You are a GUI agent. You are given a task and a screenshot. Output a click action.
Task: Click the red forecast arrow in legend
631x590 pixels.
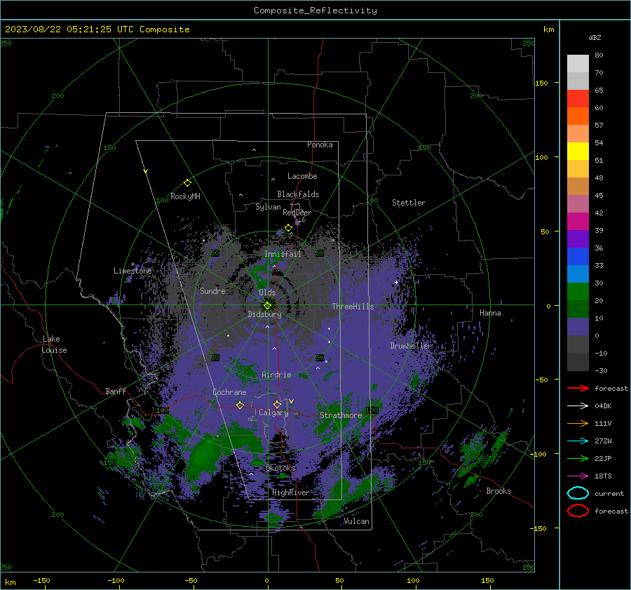coord(578,388)
